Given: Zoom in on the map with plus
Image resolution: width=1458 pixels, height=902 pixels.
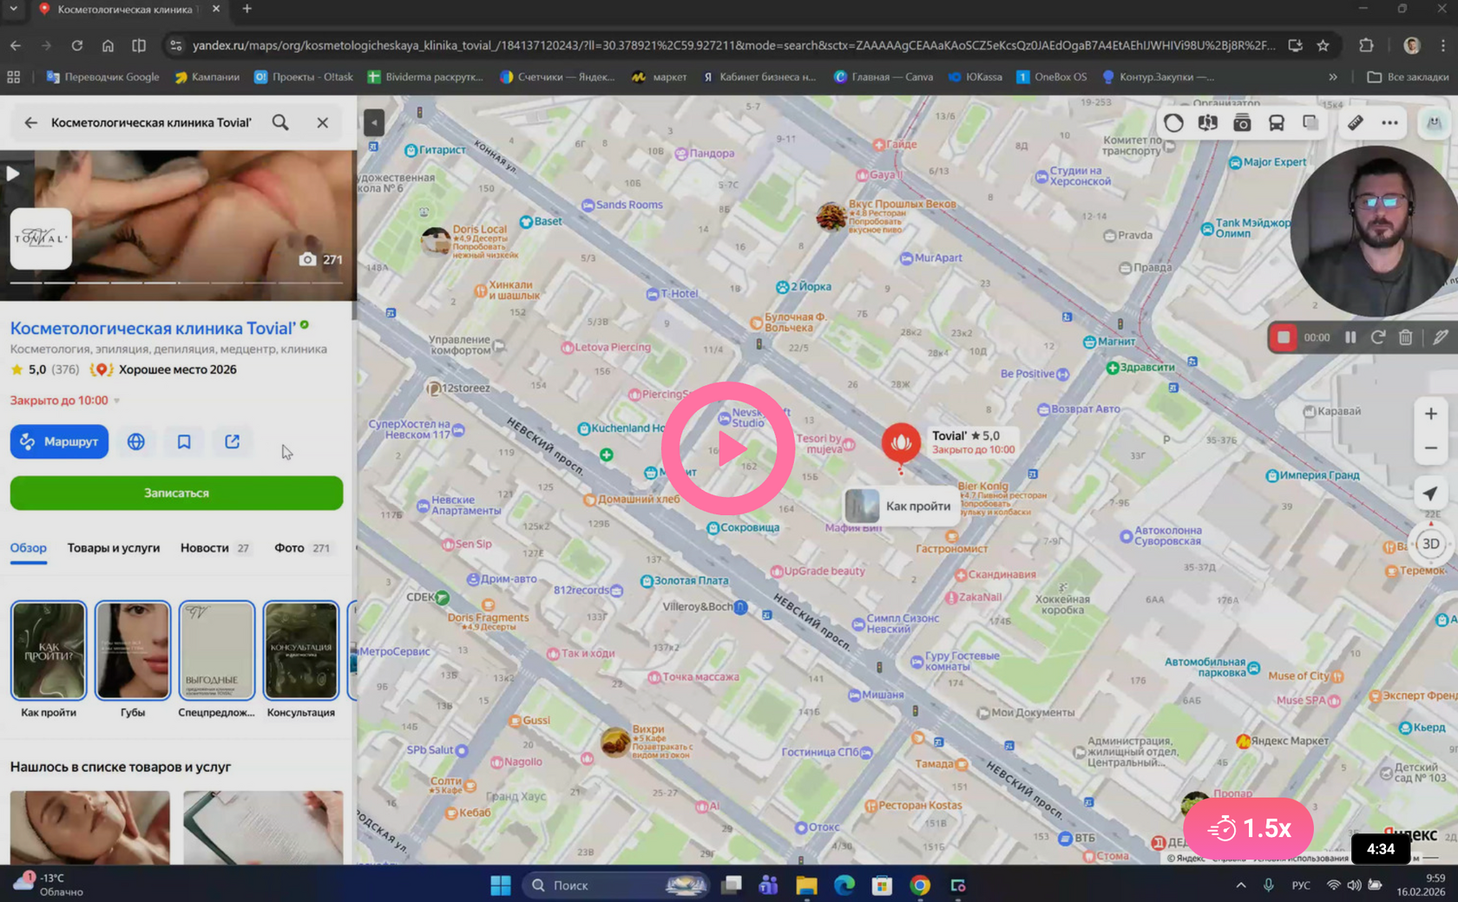Looking at the screenshot, I should pyautogui.click(x=1430, y=414).
